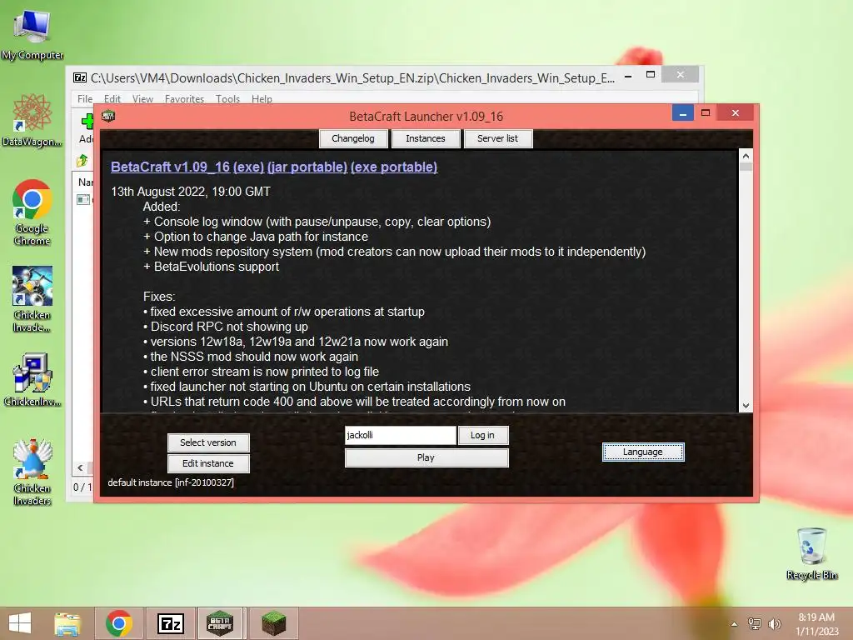853x640 pixels.
Task: Minimize the BetaCraft Launcher window
Action: point(683,113)
